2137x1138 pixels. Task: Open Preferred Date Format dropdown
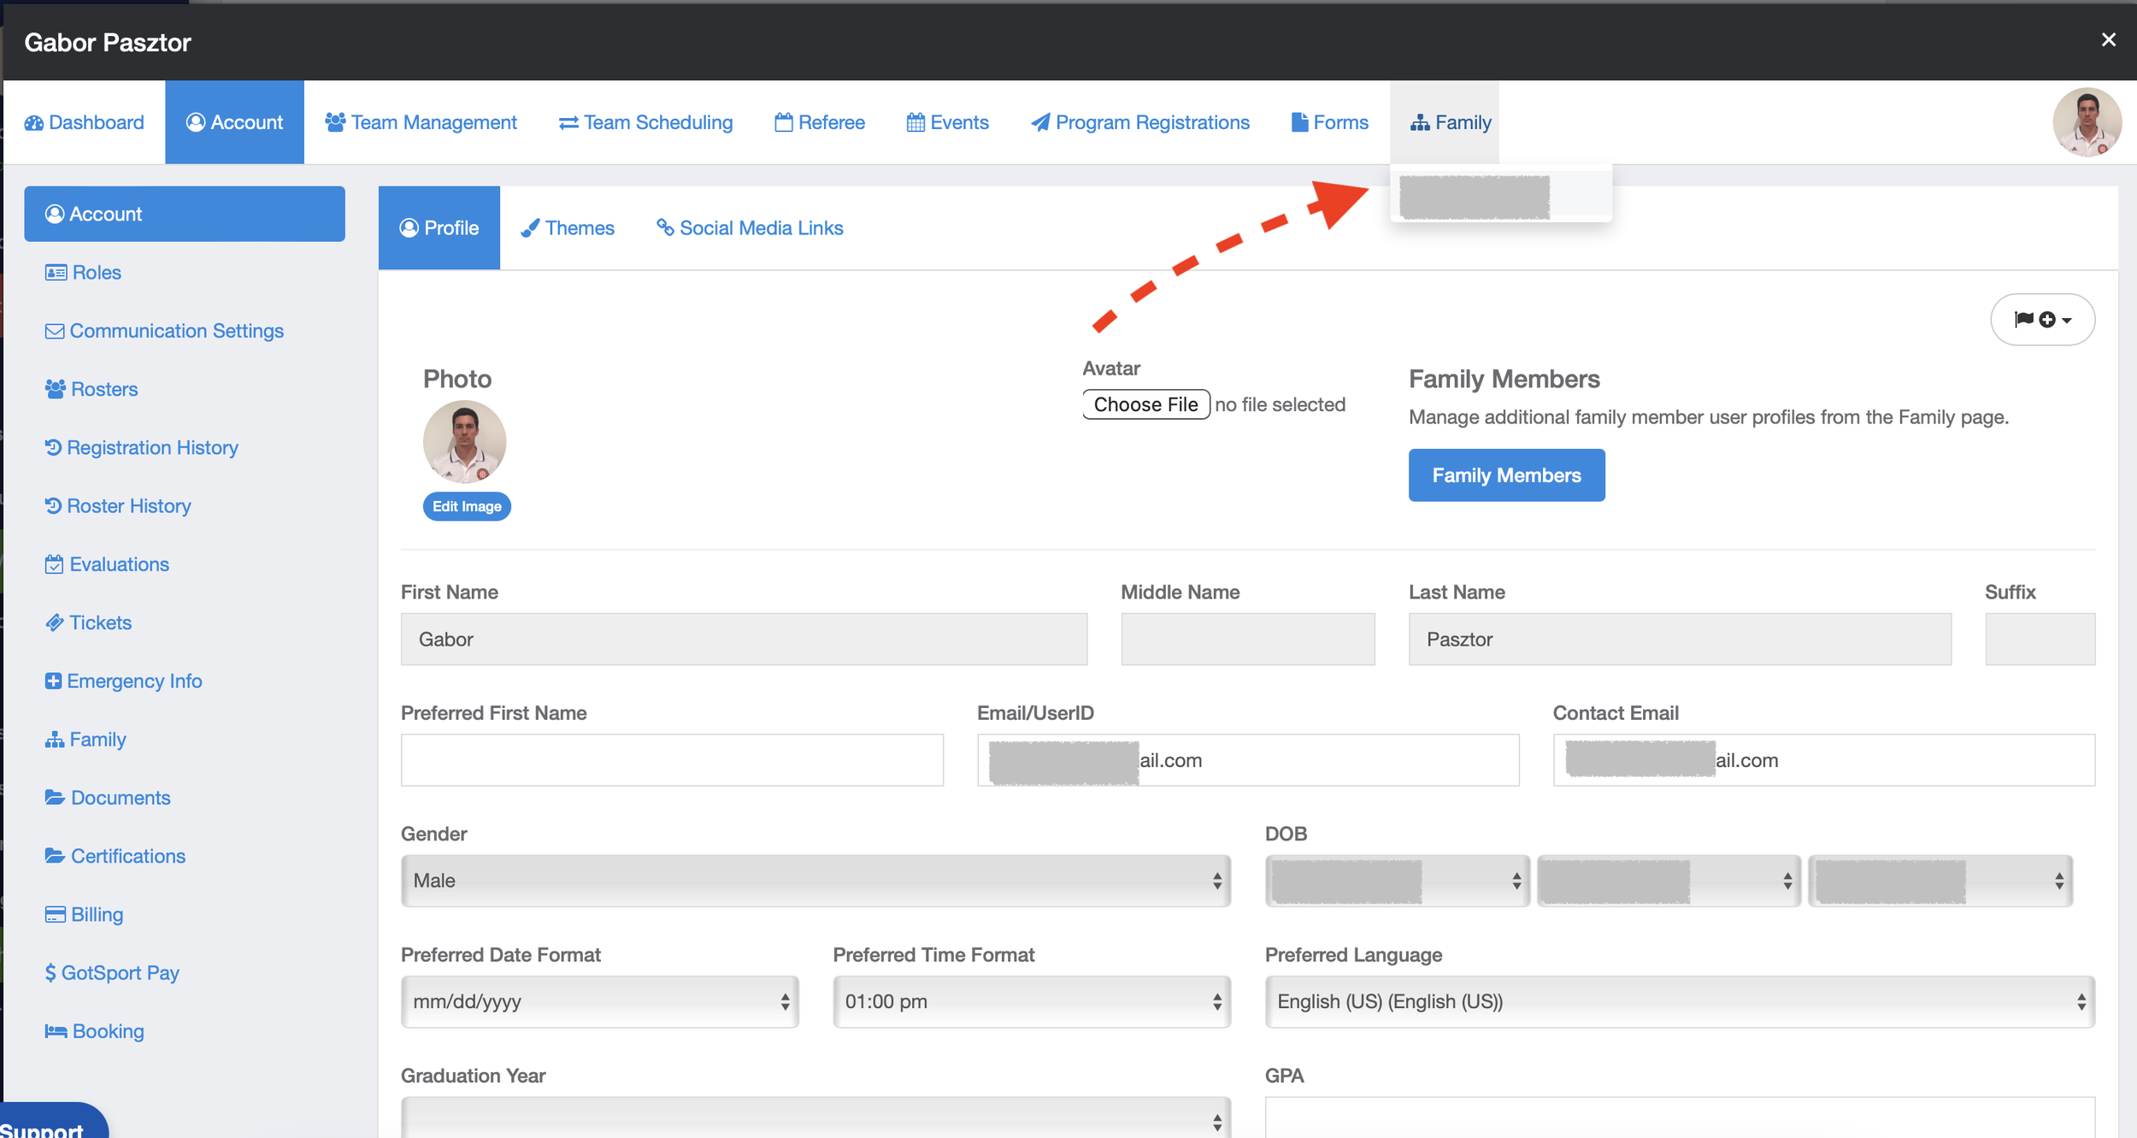click(599, 1001)
